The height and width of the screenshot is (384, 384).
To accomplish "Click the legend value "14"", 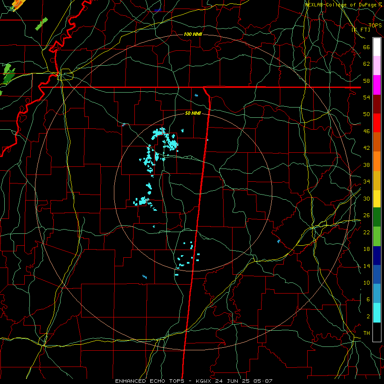I will (367, 266).
